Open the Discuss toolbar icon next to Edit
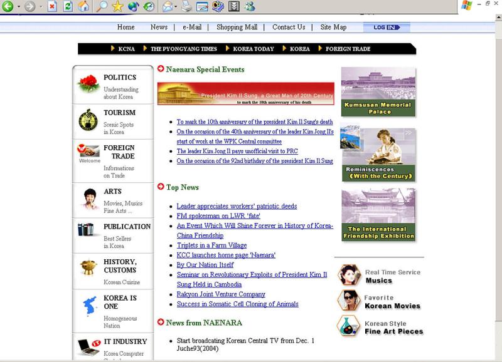The height and width of the screenshot is (362, 502). (x=218, y=6)
